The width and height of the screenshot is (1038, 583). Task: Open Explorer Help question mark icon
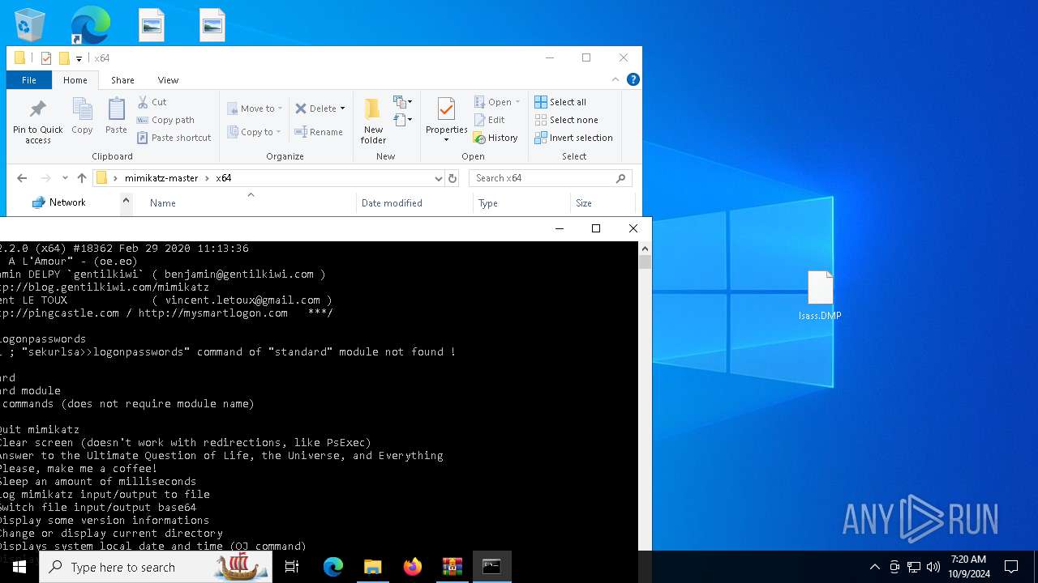tap(633, 79)
